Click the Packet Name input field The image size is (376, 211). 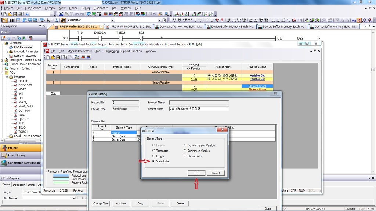click(x=199, y=109)
